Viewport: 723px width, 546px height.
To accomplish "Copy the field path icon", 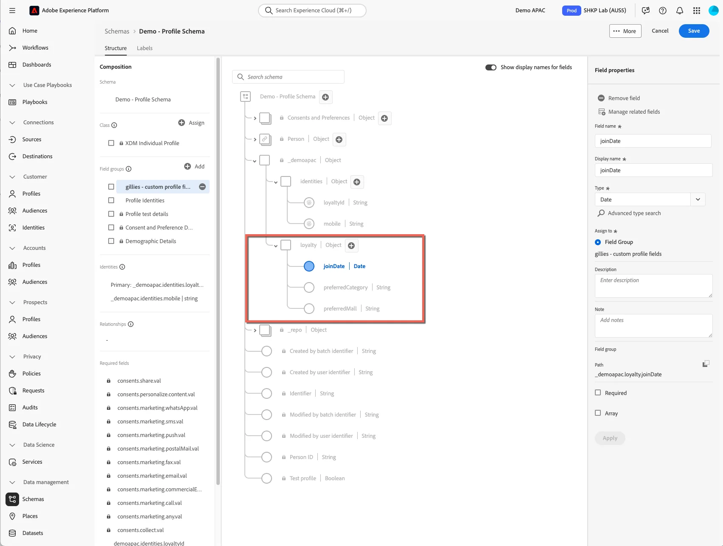I will tap(706, 364).
